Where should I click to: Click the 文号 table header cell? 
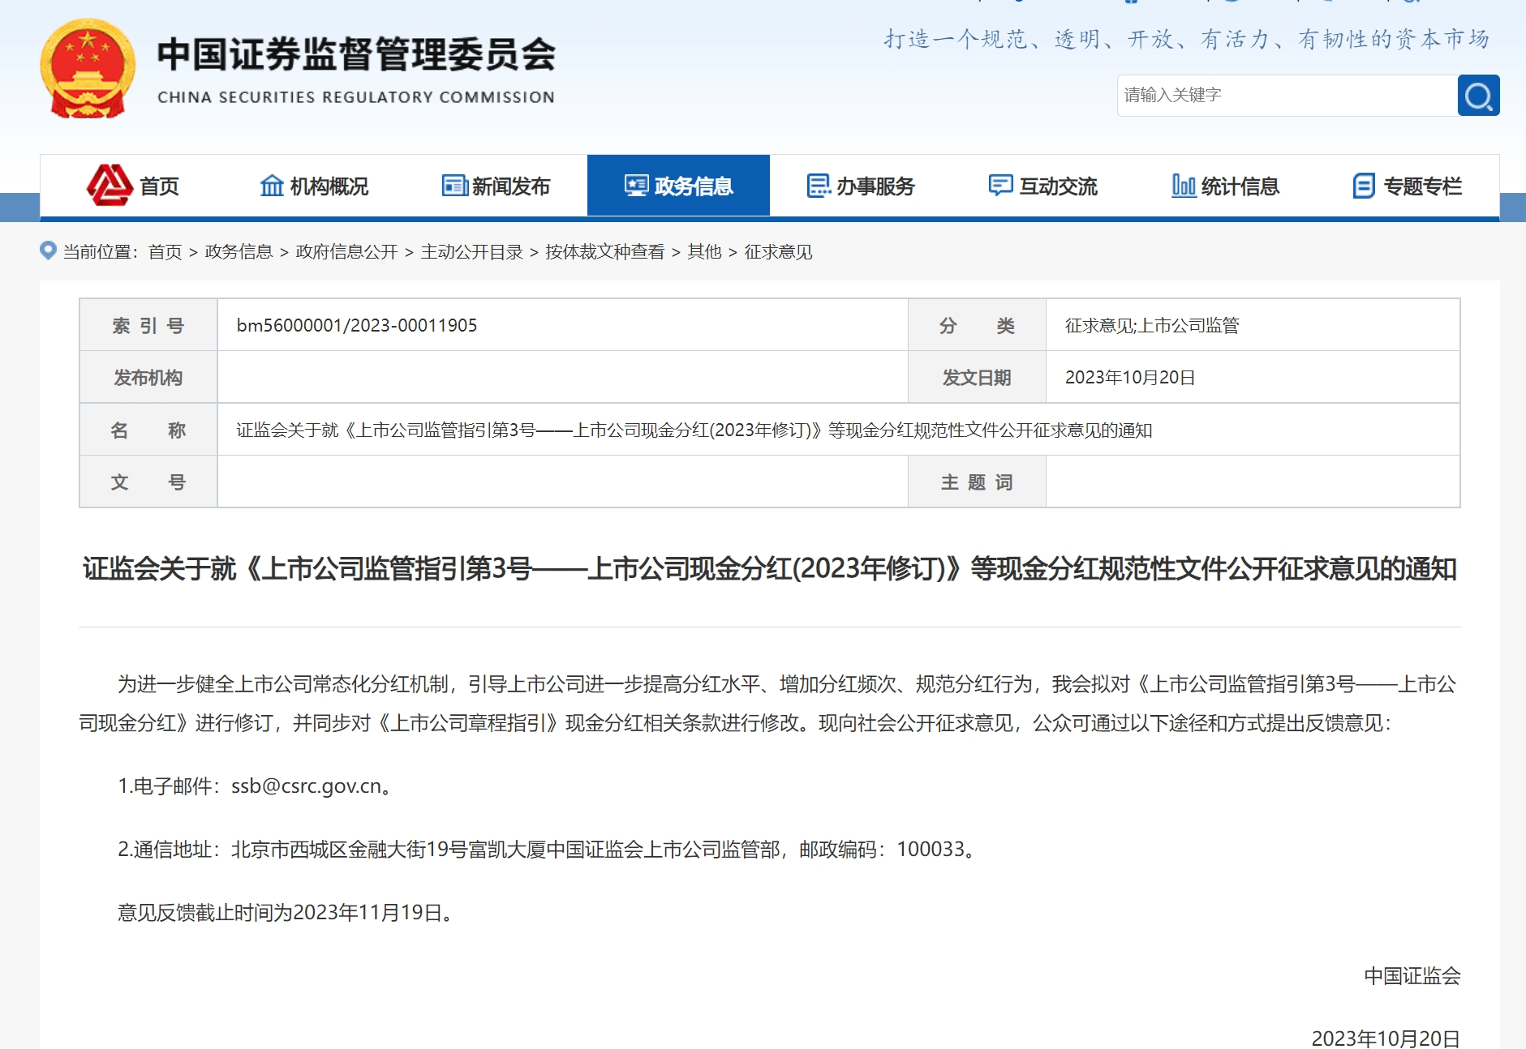click(x=148, y=482)
